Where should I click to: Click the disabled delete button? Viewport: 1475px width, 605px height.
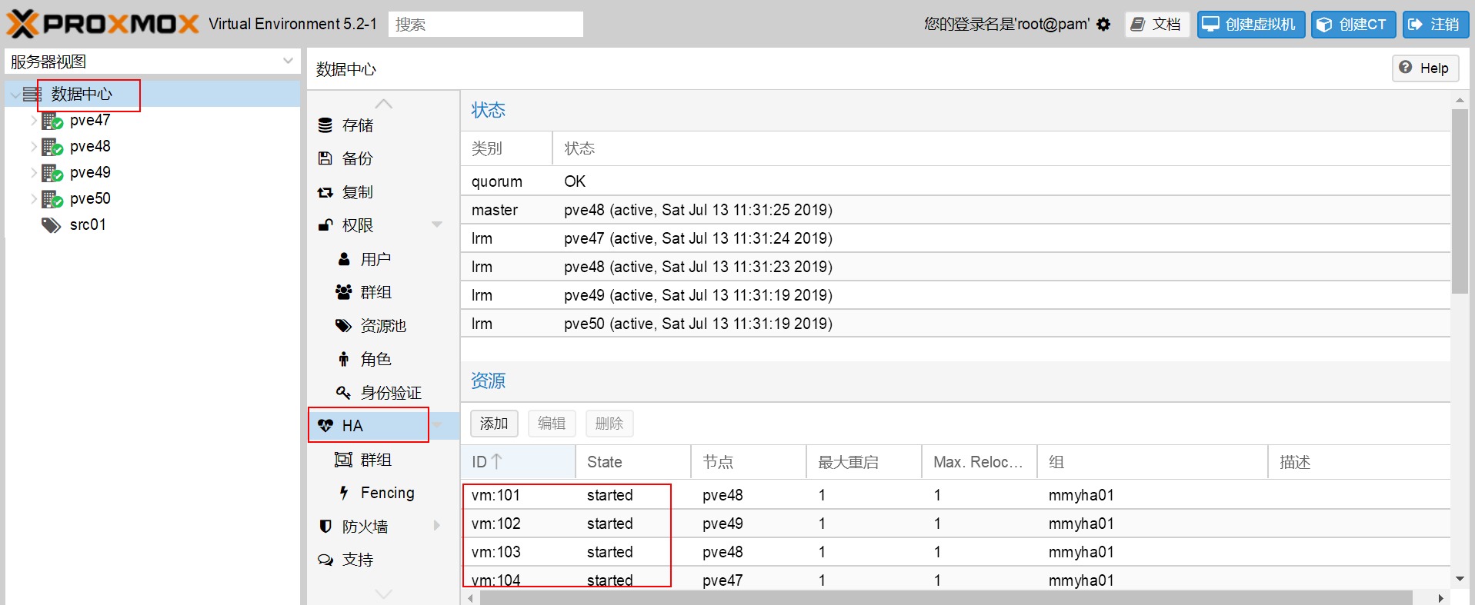tap(609, 424)
